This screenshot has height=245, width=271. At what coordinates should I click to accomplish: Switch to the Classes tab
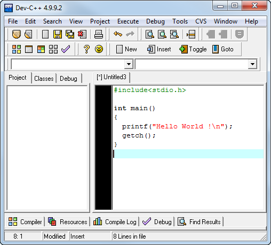coord(44,79)
